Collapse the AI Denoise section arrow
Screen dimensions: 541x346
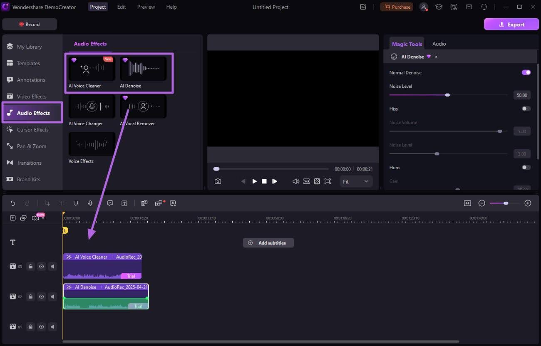tap(436, 57)
